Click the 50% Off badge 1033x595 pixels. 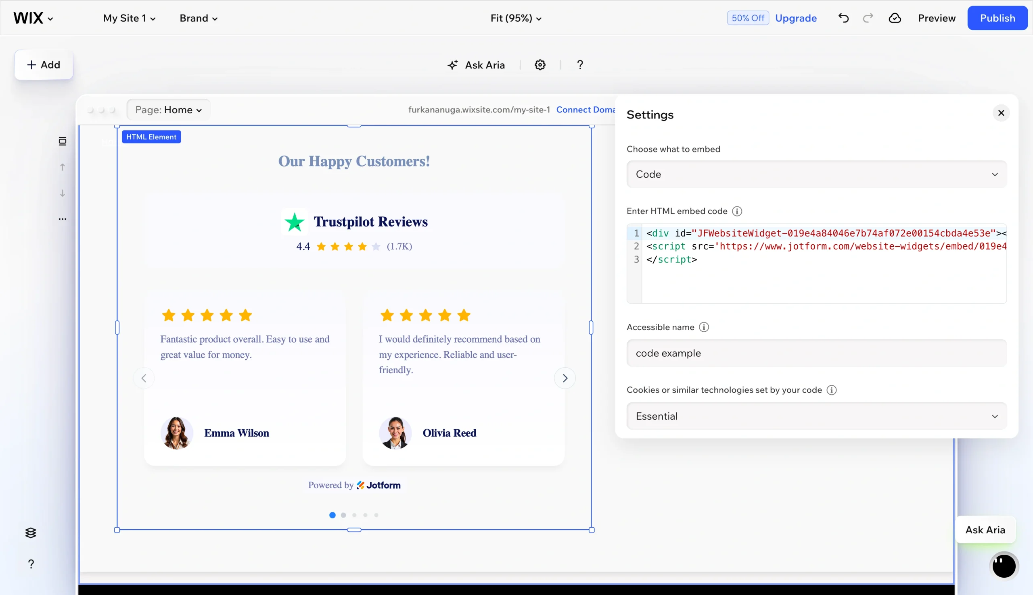748,18
